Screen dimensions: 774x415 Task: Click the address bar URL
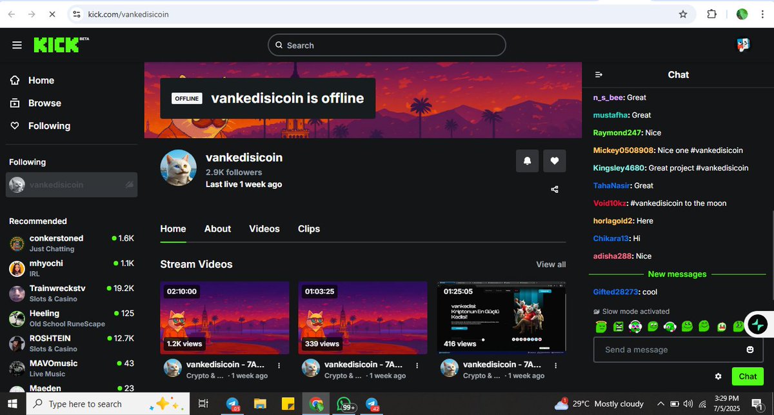click(128, 14)
